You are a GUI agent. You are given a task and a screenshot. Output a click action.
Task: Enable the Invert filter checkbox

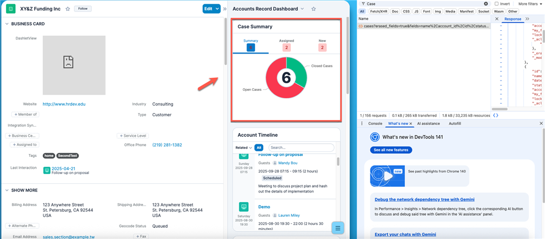click(x=496, y=4)
